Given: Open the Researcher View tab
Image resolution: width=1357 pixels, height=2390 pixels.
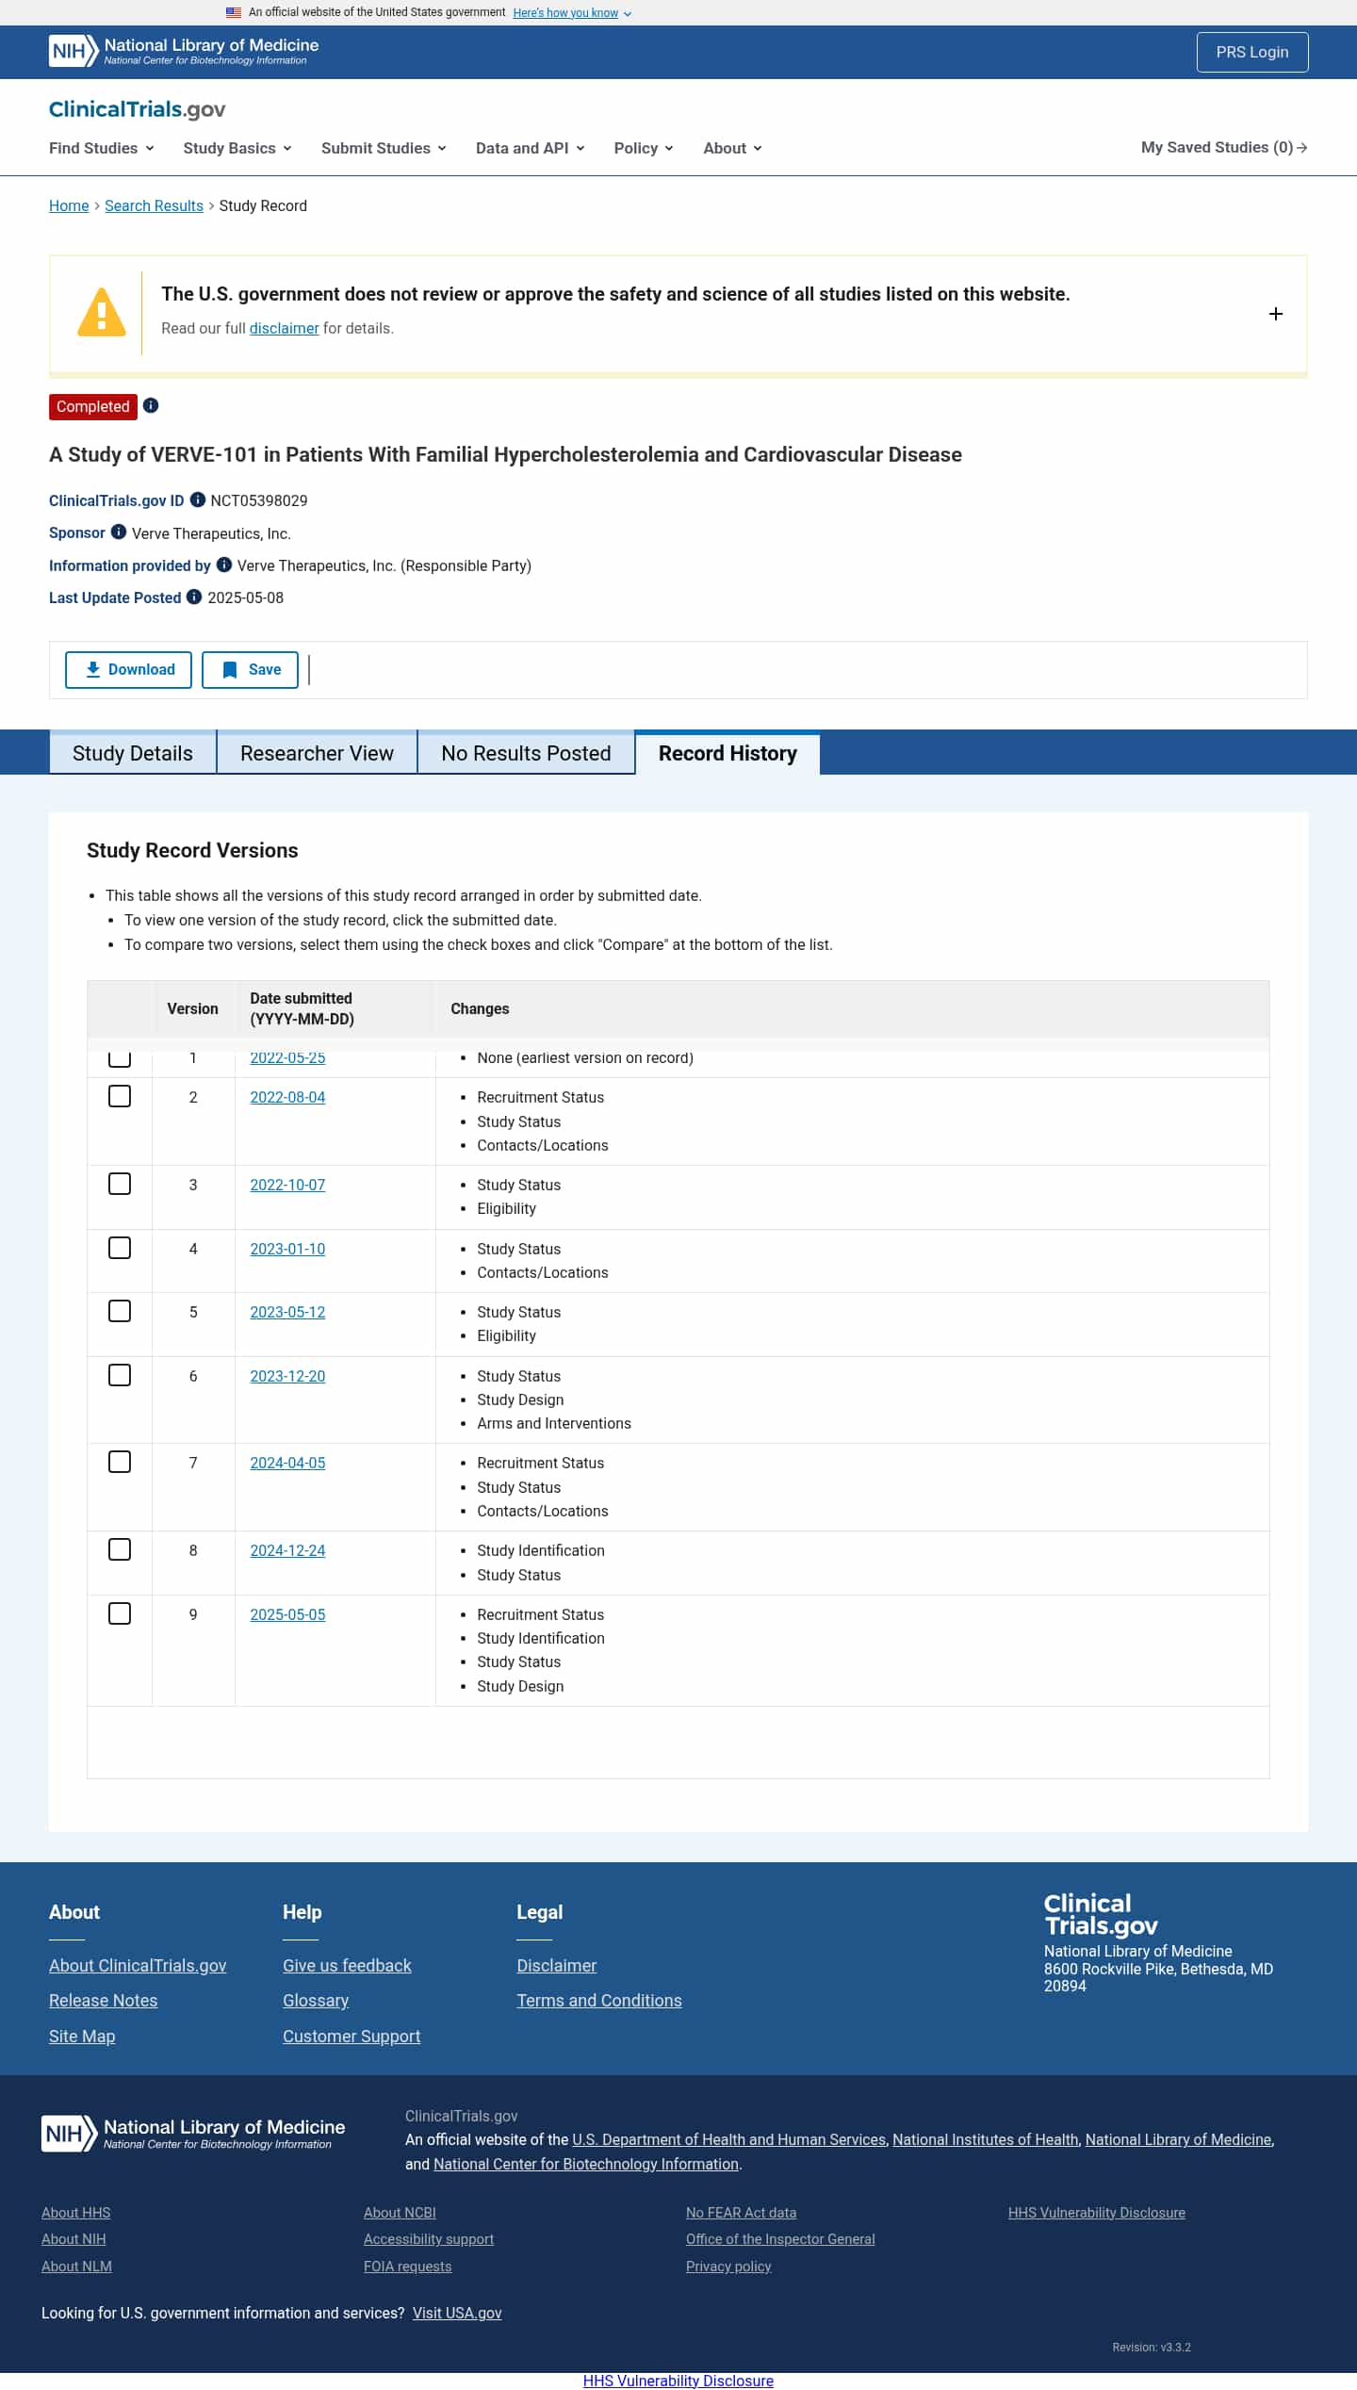Looking at the screenshot, I should (x=317, y=753).
